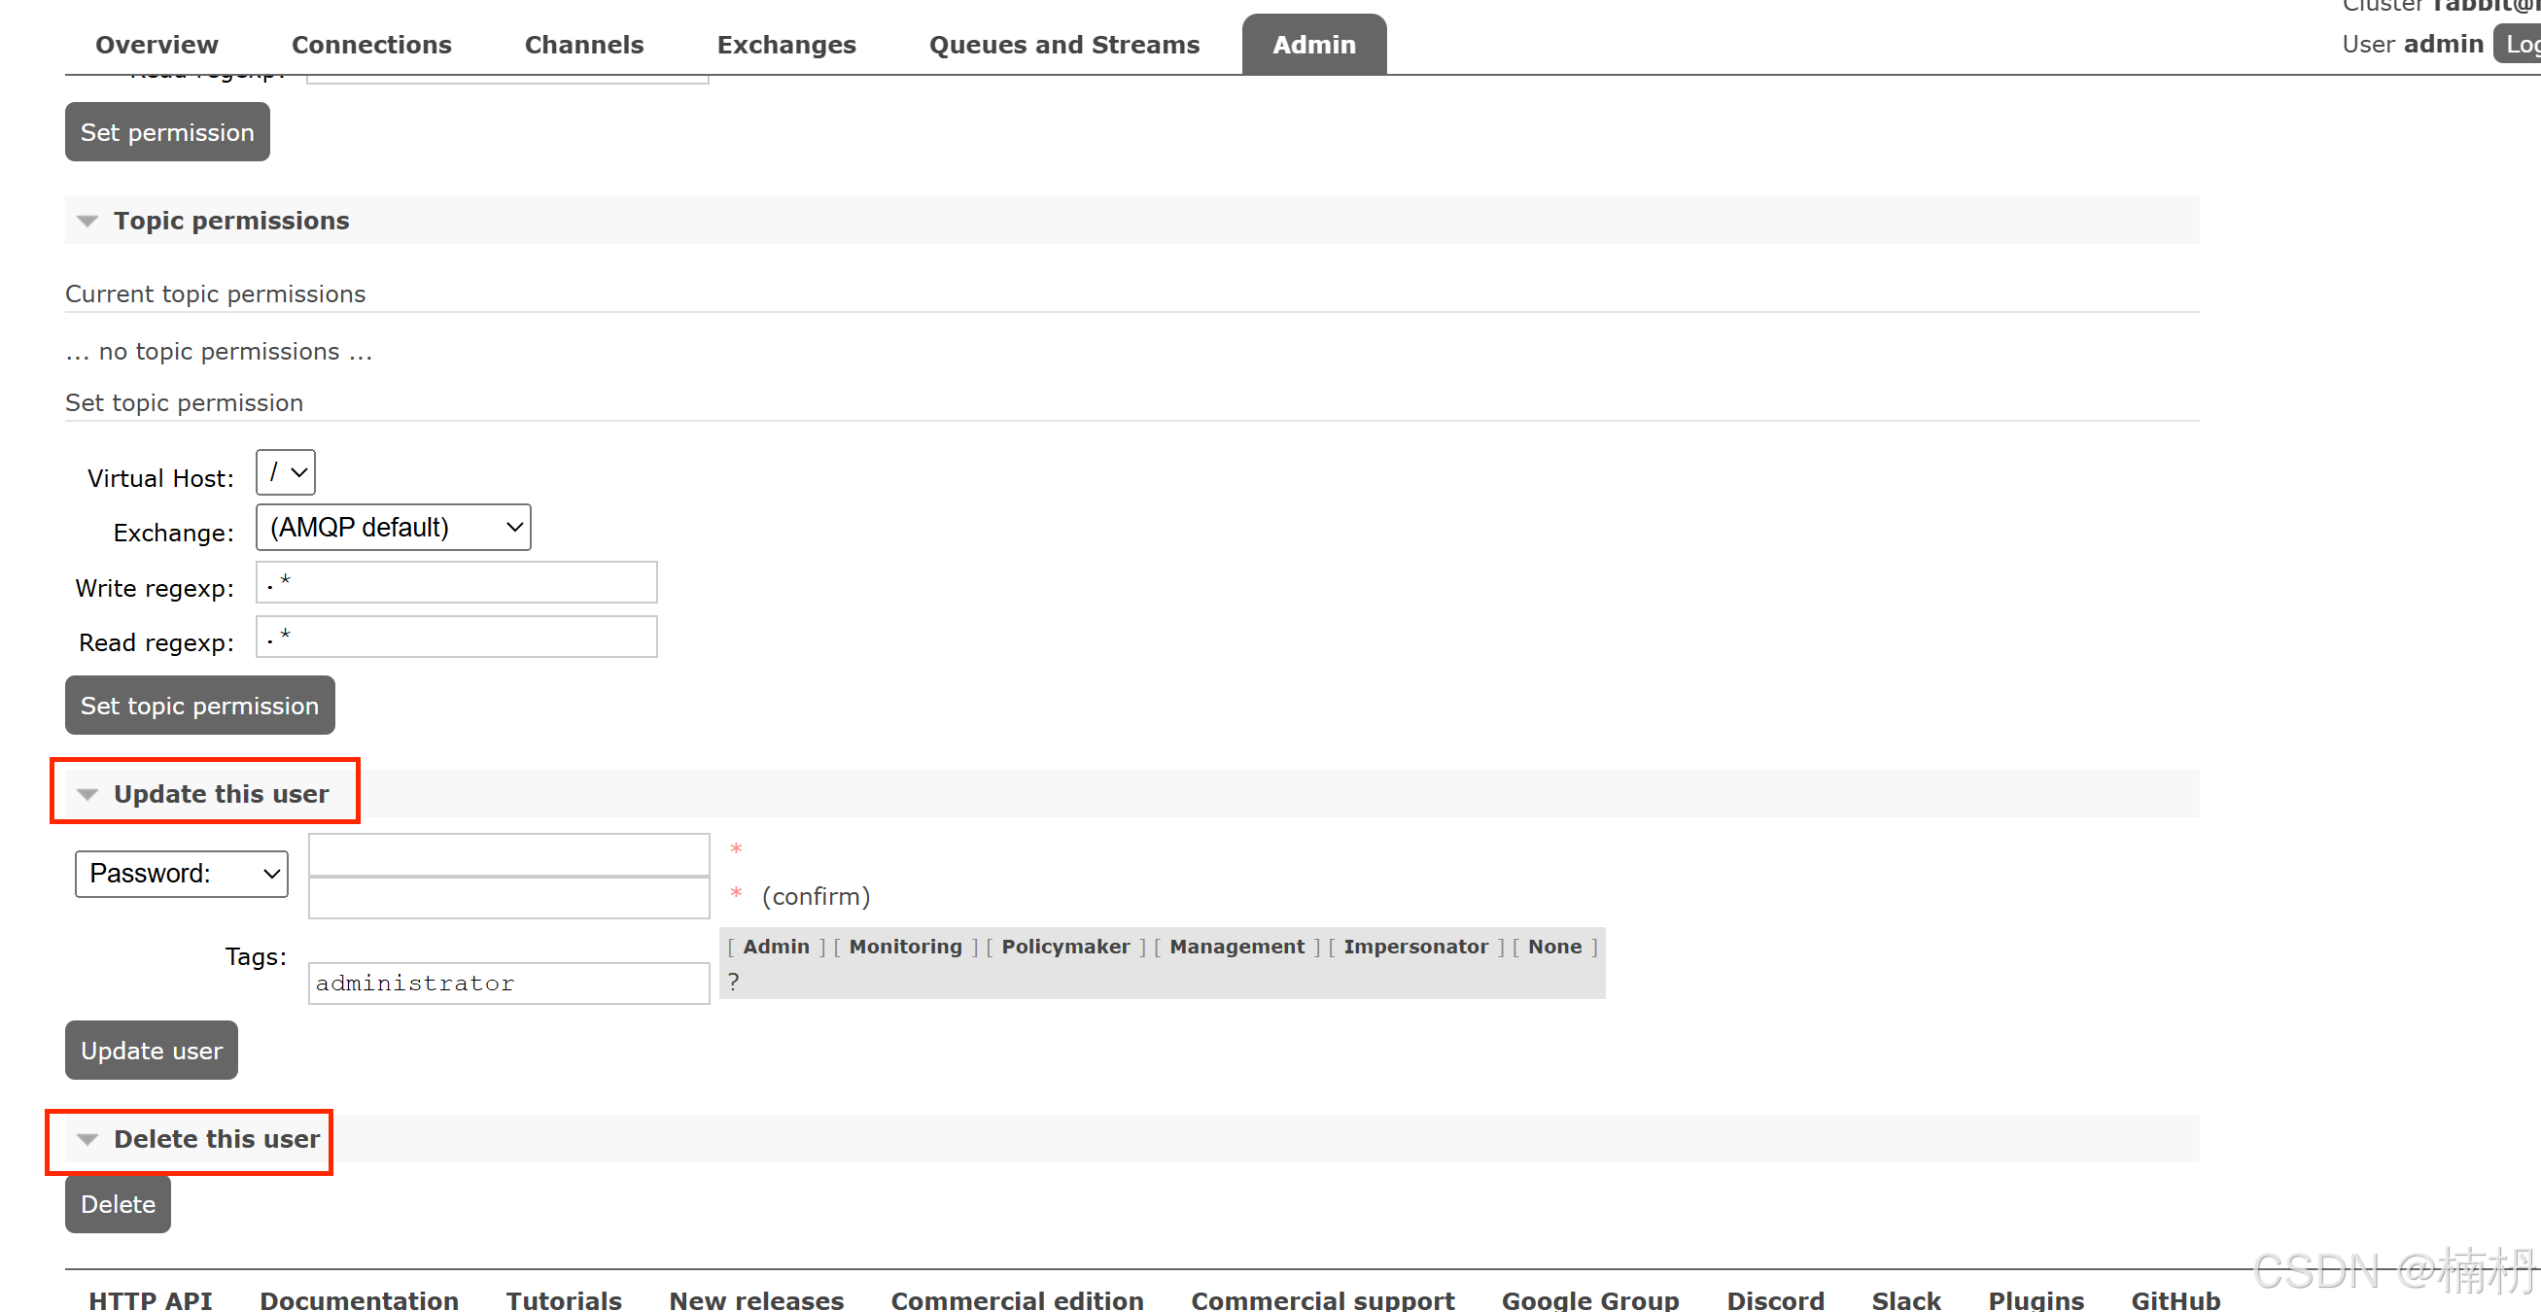
Task: Open the Password type dropdown
Action: tap(182, 874)
